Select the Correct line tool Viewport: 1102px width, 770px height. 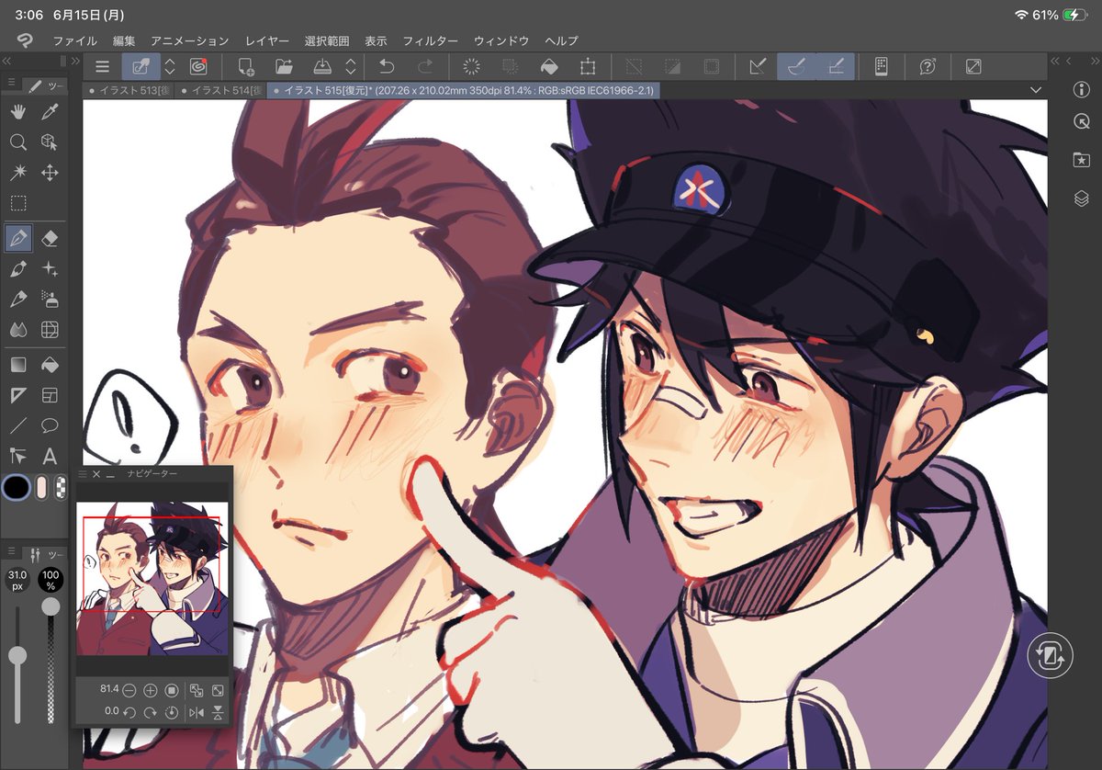17,456
